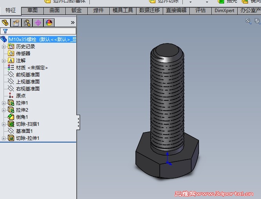261x199 pixels.
Task: Open the DimXpertManager crosshair tab icon
Action: 38,23
